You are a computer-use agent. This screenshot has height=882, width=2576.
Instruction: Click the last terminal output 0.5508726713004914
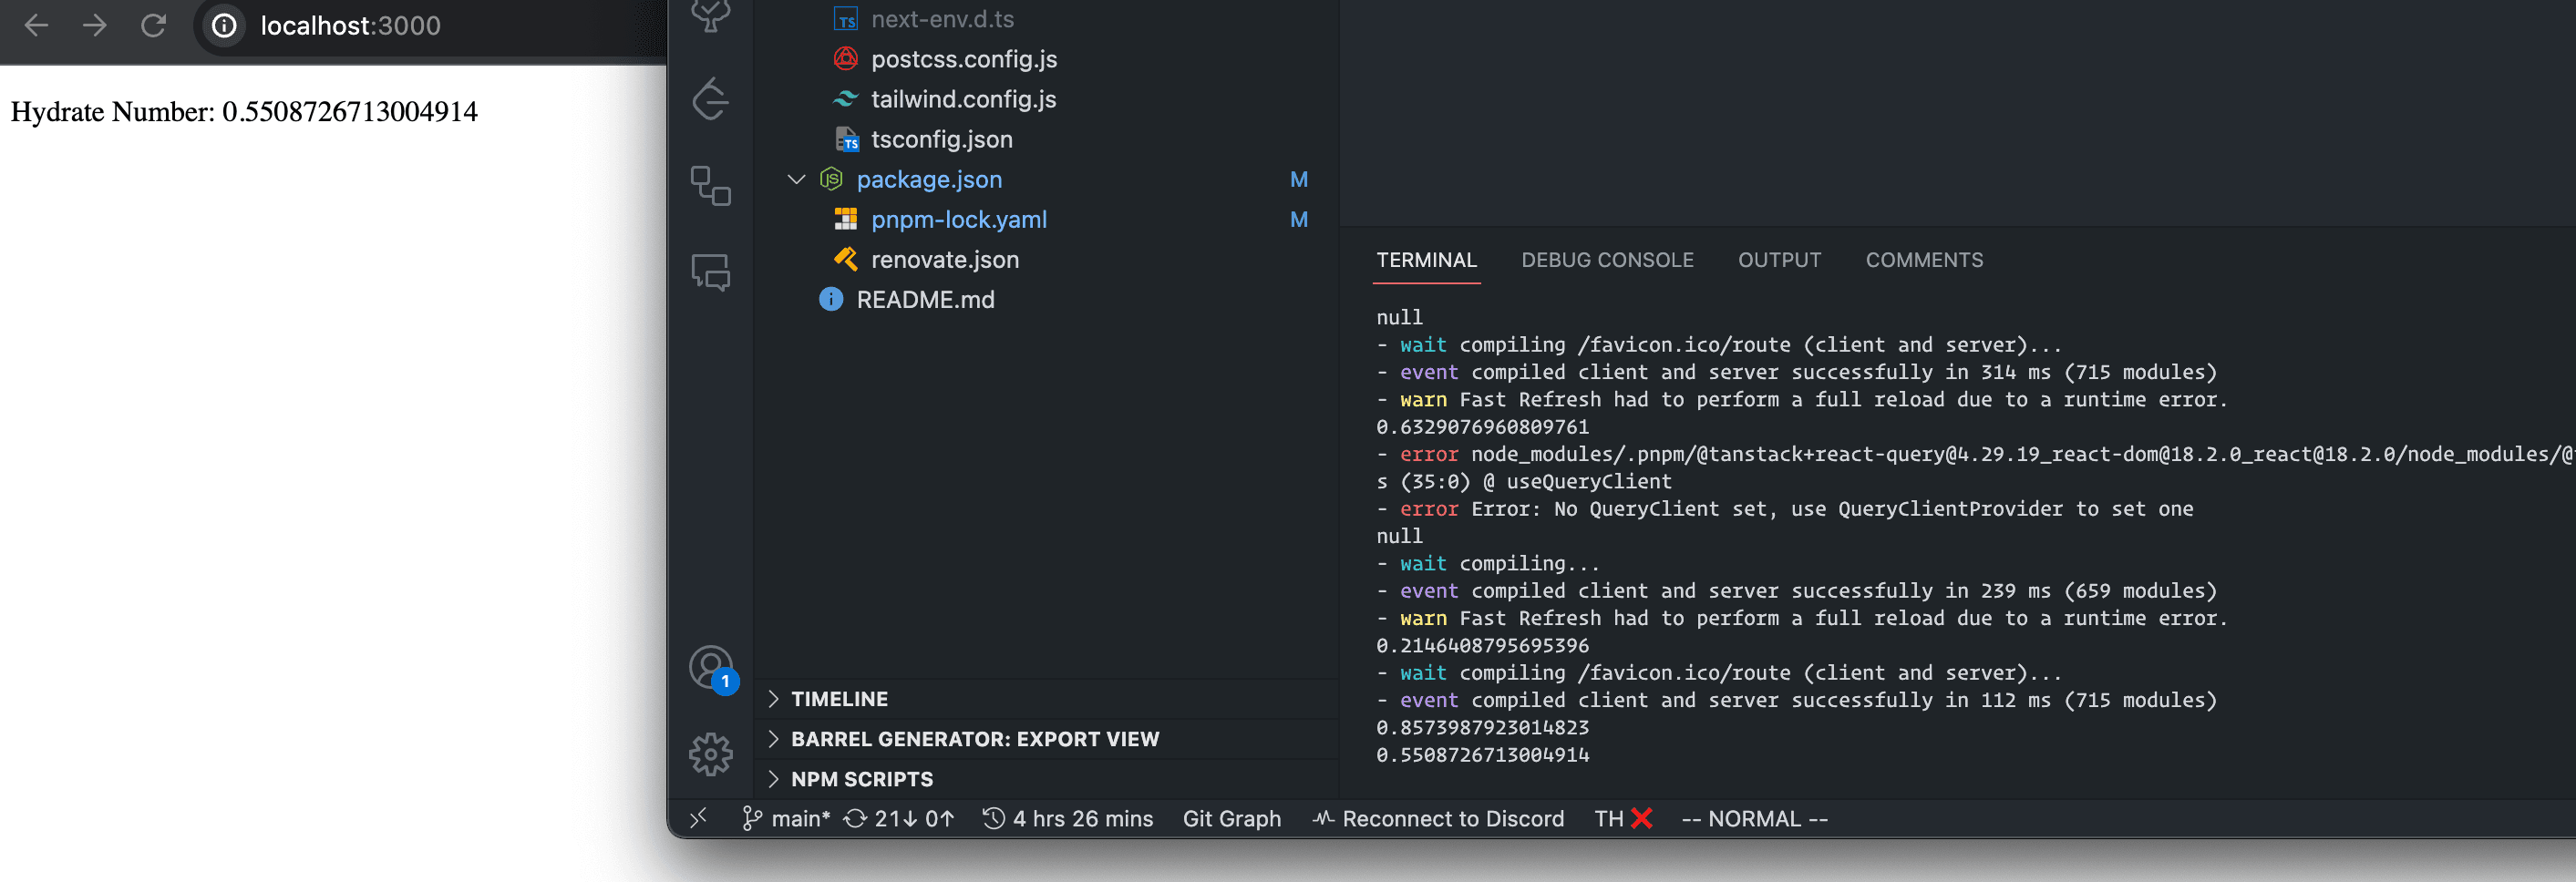(1483, 754)
